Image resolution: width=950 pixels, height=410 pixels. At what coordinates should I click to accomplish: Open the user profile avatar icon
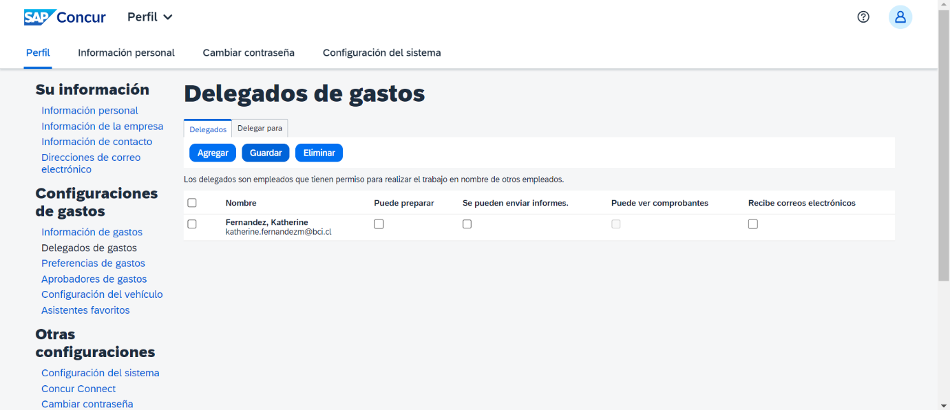900,17
